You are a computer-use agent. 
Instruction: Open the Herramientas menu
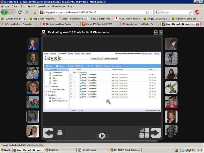click(x=58, y=6)
